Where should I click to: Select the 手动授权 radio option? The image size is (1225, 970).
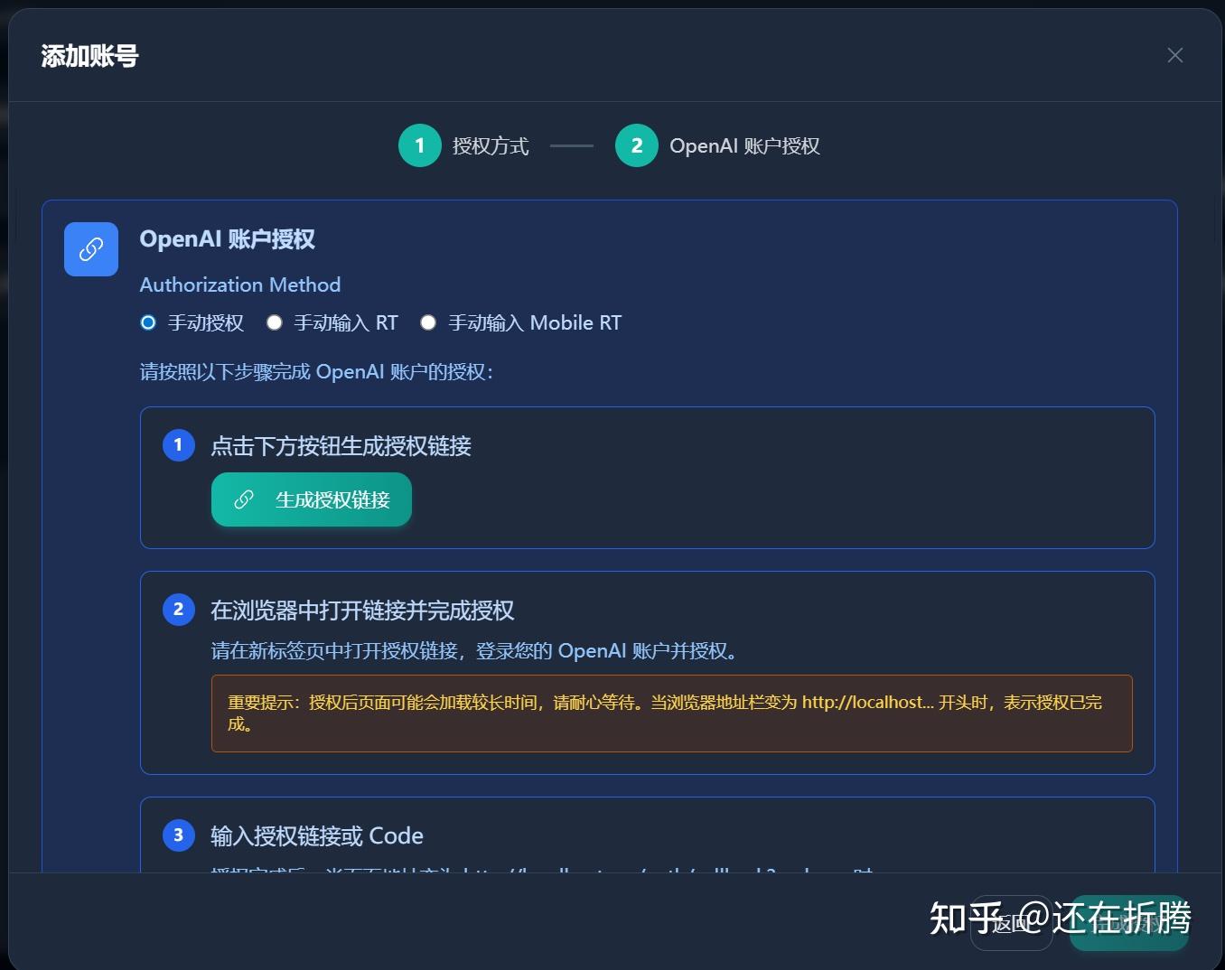coord(149,322)
